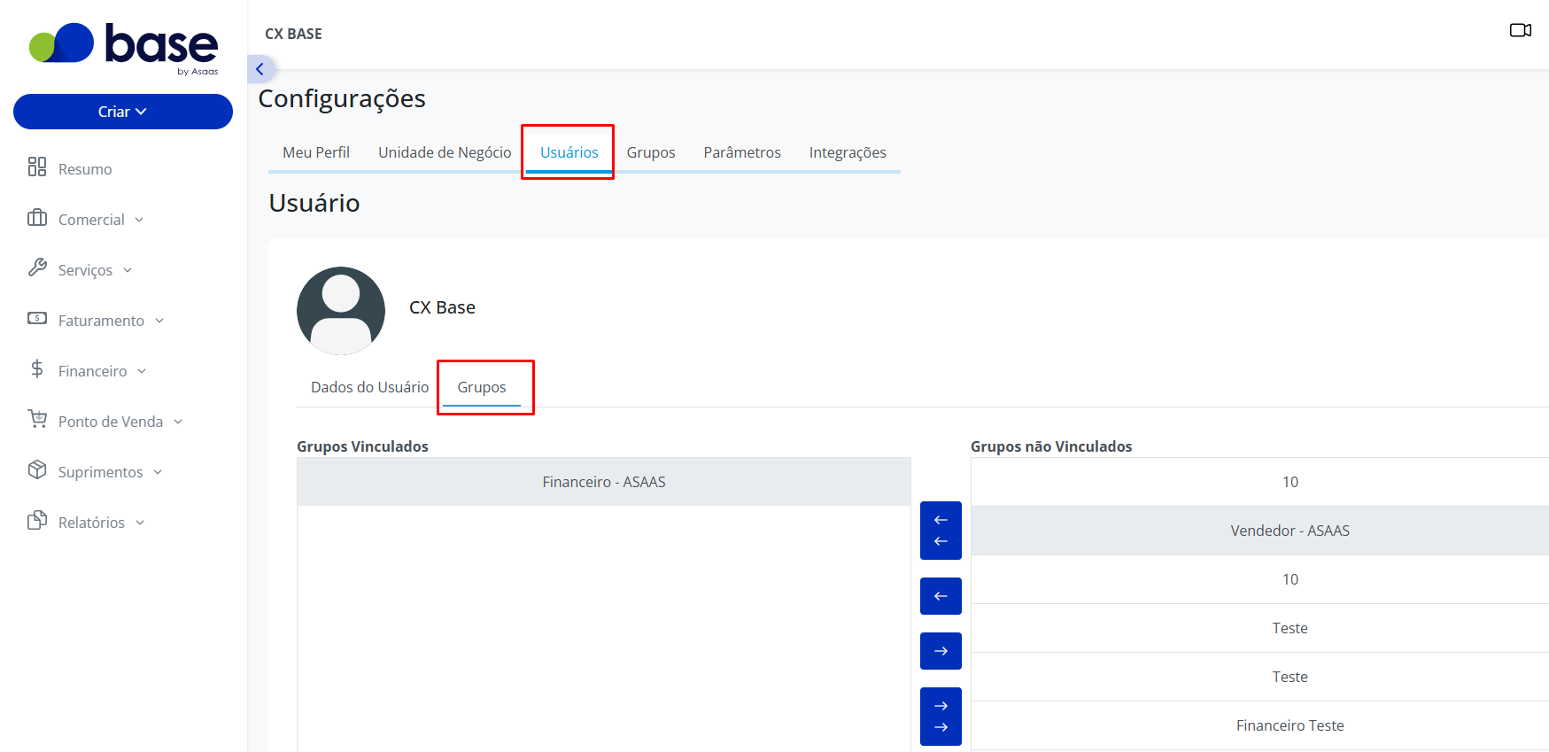Select Financeiro - ASAAS linked group
Image resolution: width=1549 pixels, height=752 pixels.
[x=604, y=482]
